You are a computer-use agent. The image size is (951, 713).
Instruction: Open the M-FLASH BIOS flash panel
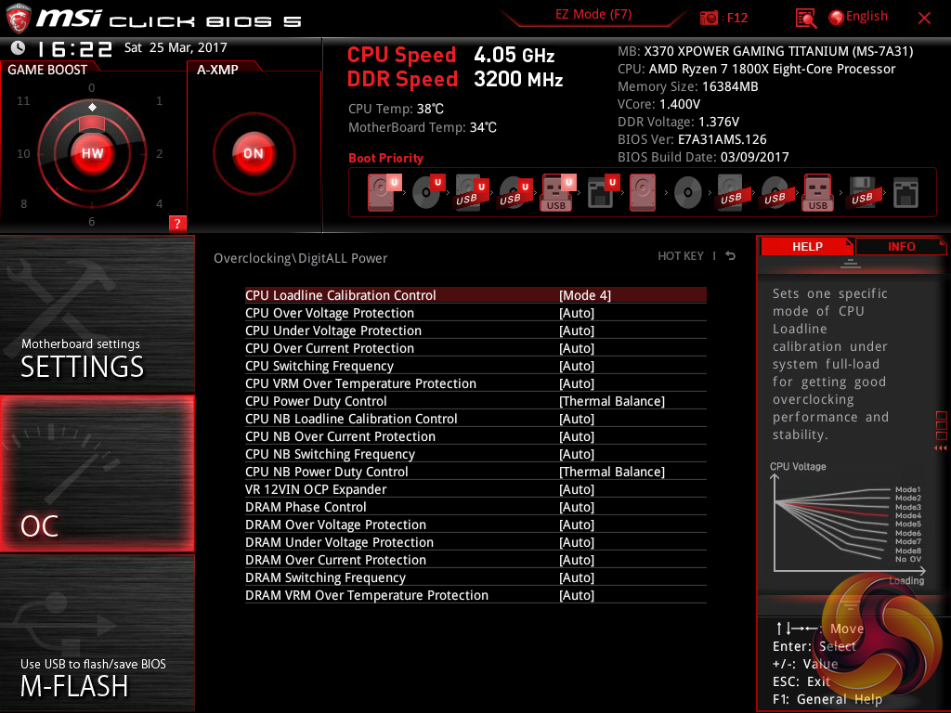pos(97,633)
